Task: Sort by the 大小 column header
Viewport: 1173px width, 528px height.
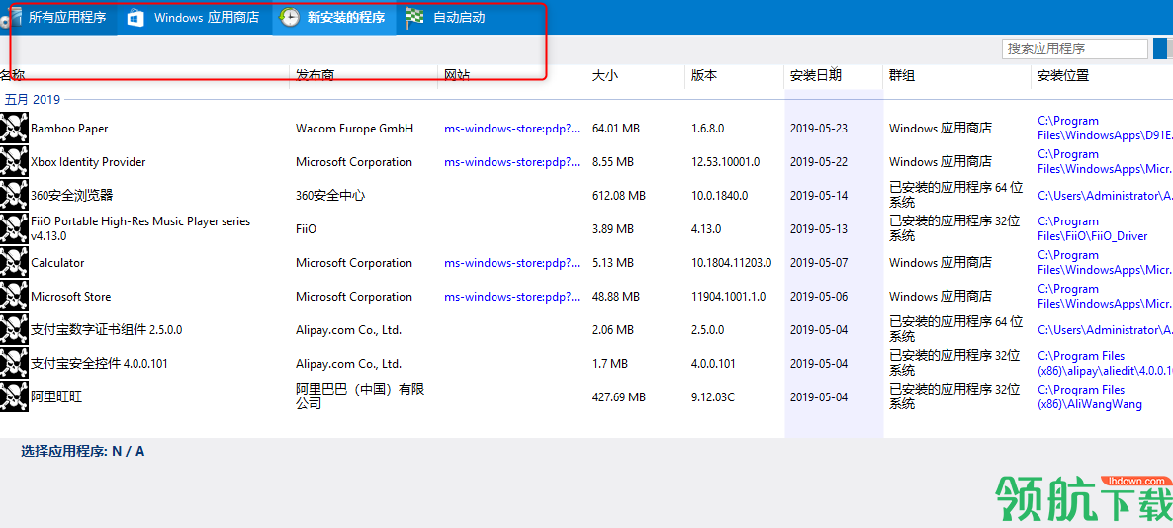Action: [x=605, y=75]
